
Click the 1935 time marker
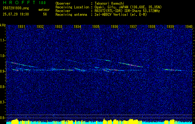click(96, 26)
